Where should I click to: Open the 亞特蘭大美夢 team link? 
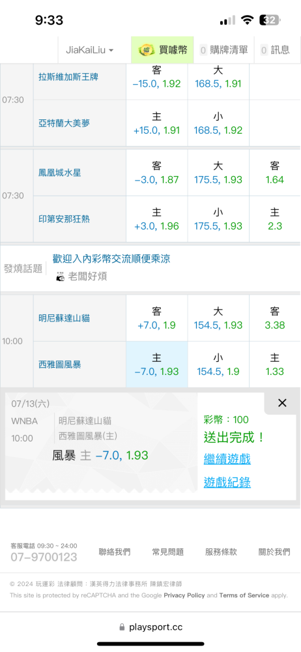click(x=64, y=123)
